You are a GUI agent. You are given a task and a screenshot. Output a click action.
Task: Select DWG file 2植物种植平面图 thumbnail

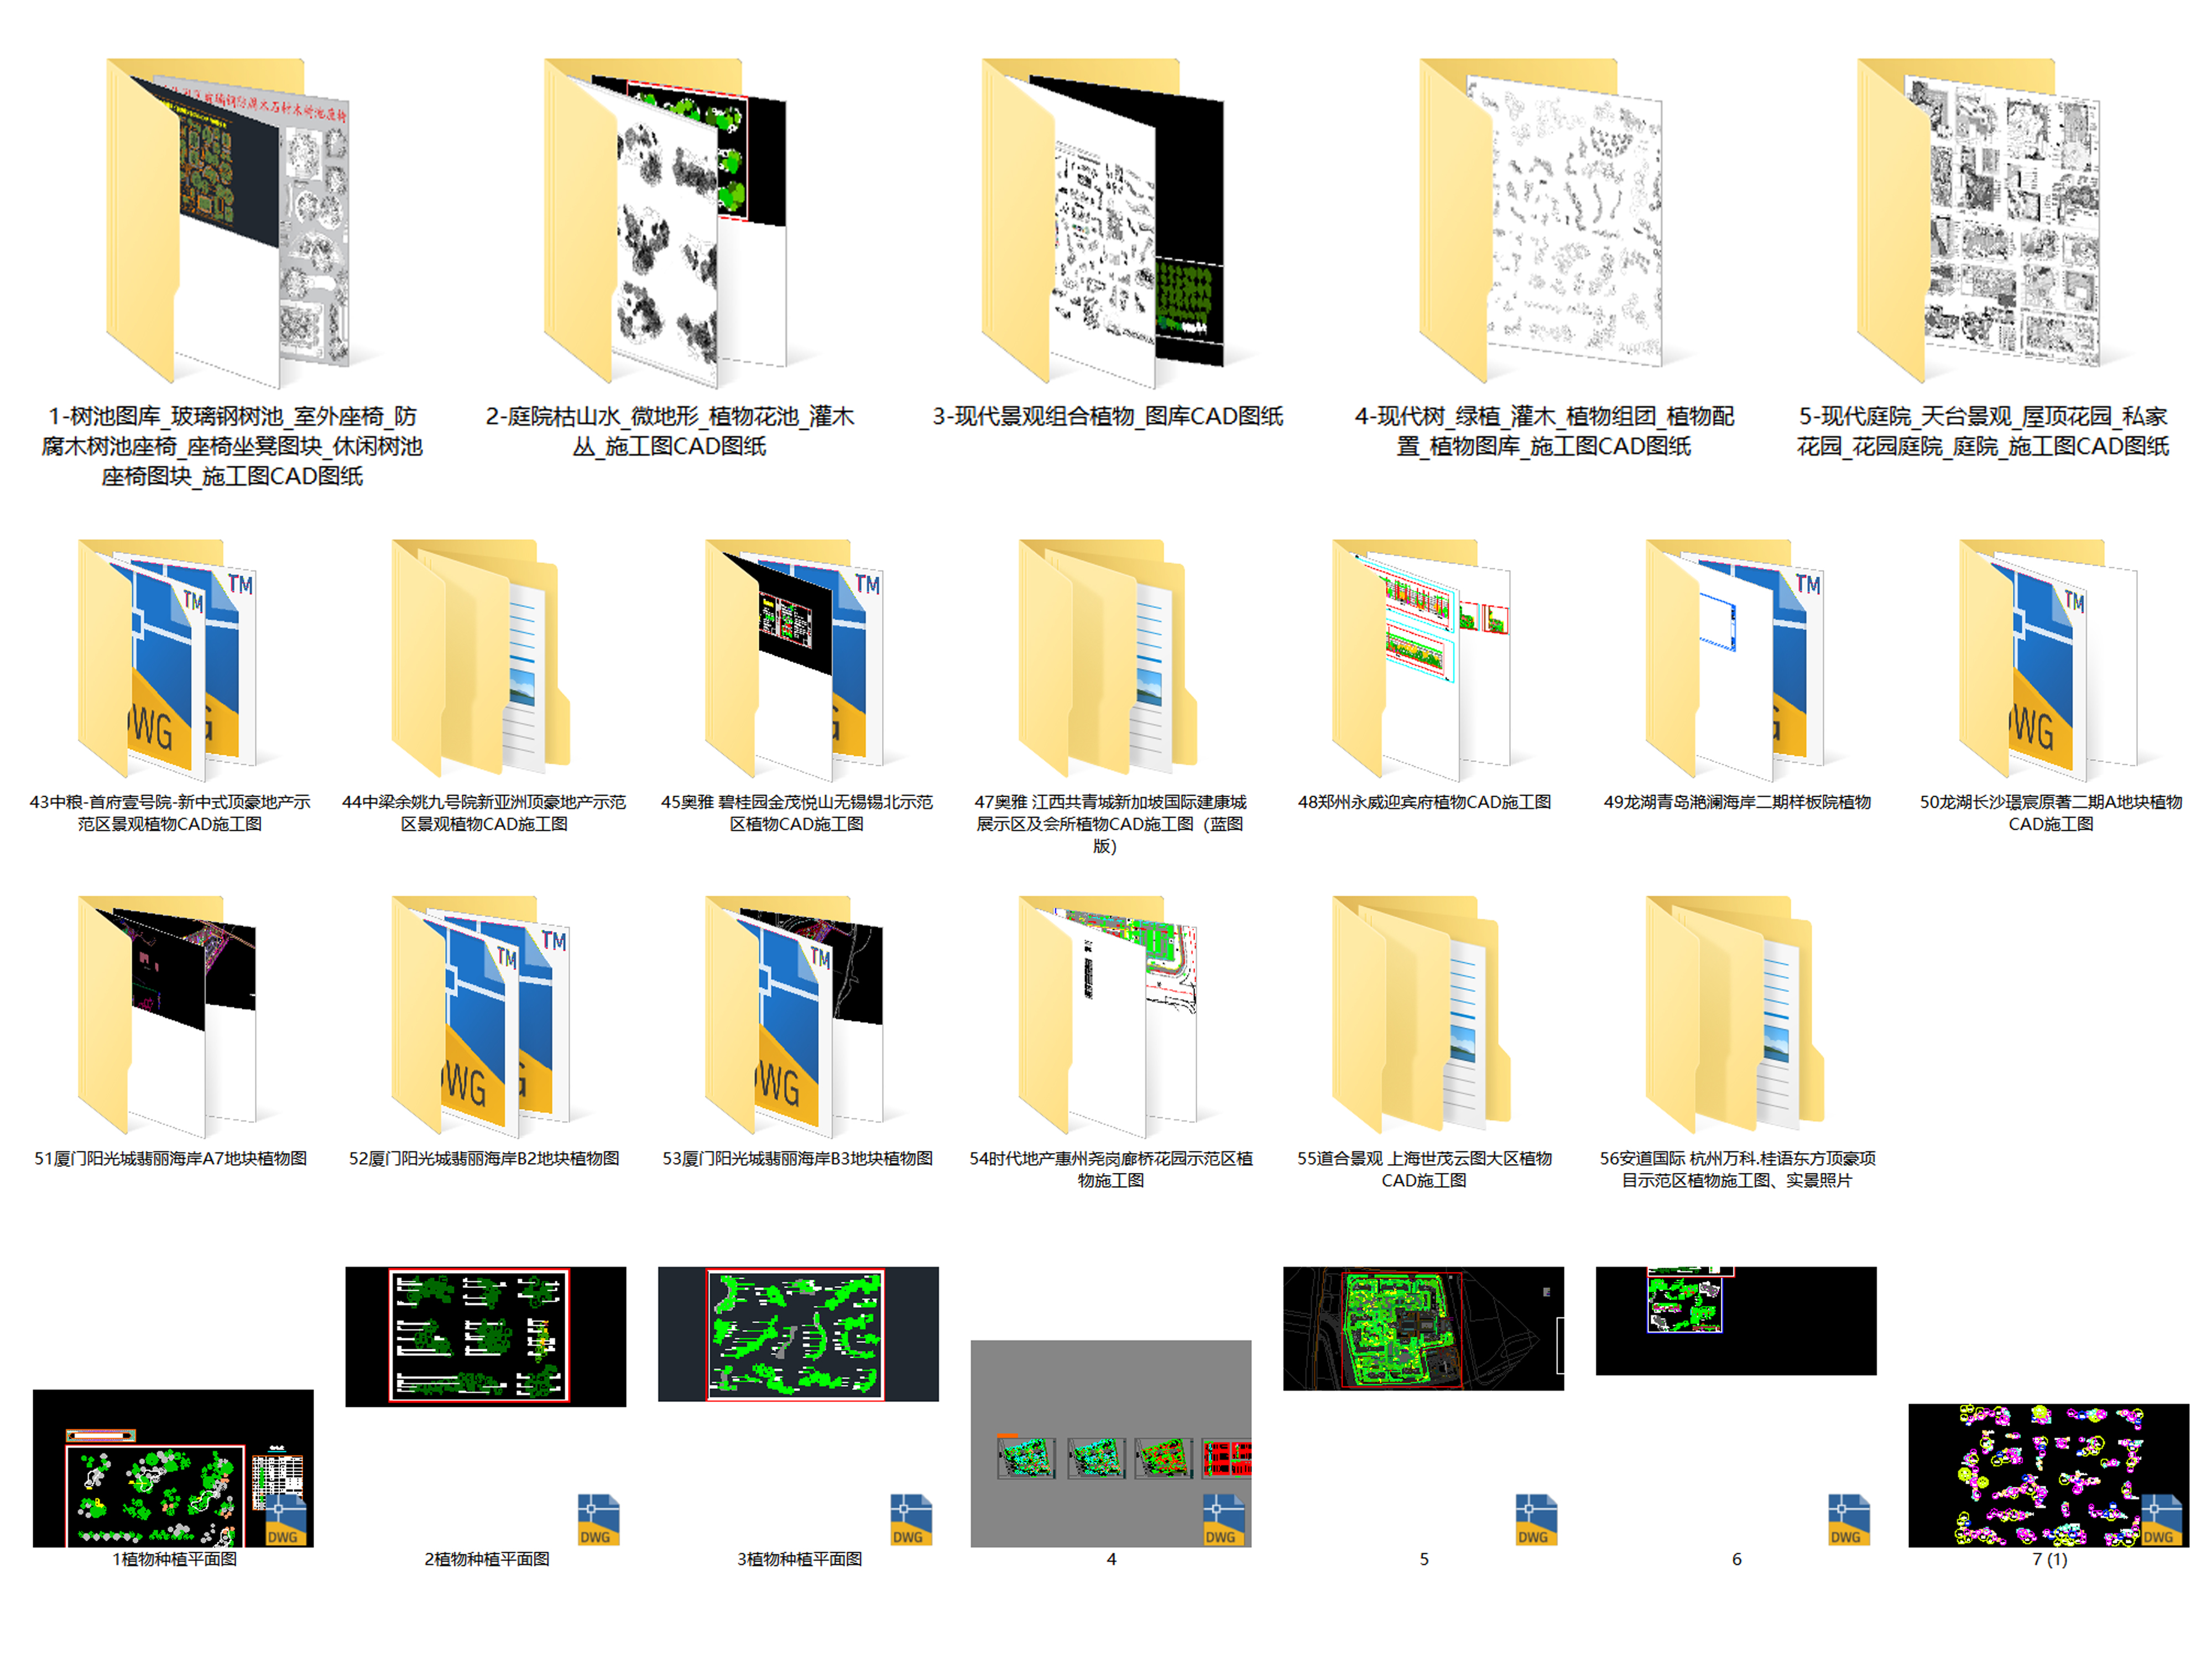coord(485,1336)
